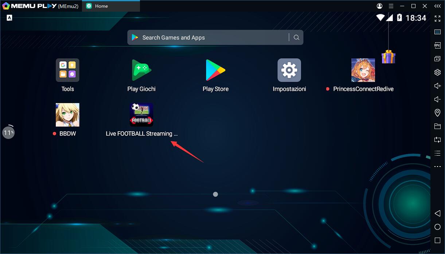Open the Multi-MEmu instance manager
The image size is (445, 254).
tap(437, 58)
